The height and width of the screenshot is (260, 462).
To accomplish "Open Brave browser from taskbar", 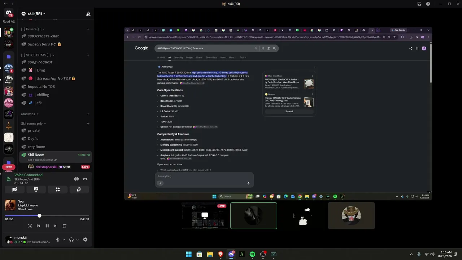I will (221, 254).
